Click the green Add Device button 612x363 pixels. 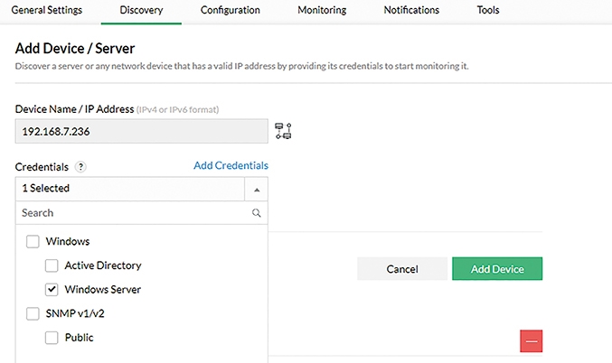point(497,269)
